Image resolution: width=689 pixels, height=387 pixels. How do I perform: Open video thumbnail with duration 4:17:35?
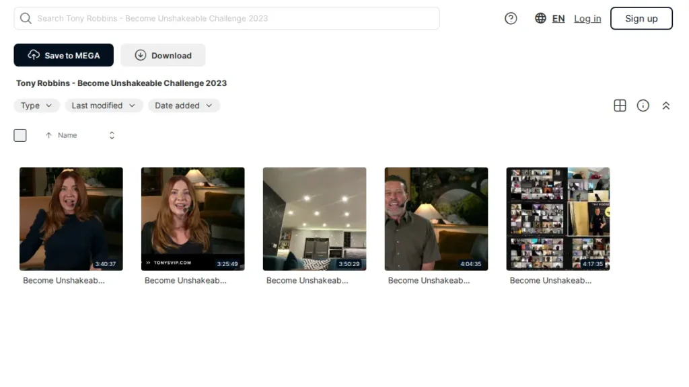coord(558,219)
